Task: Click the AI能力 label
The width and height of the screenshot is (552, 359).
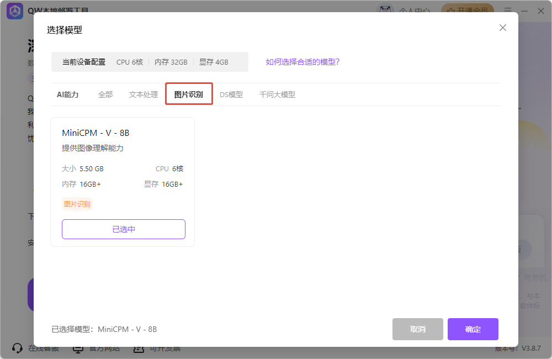Action: [67, 94]
